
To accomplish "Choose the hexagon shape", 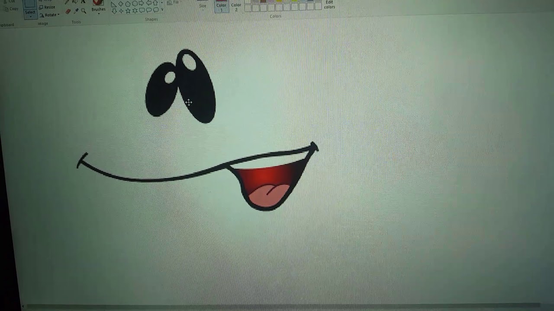I will (135, 3).
